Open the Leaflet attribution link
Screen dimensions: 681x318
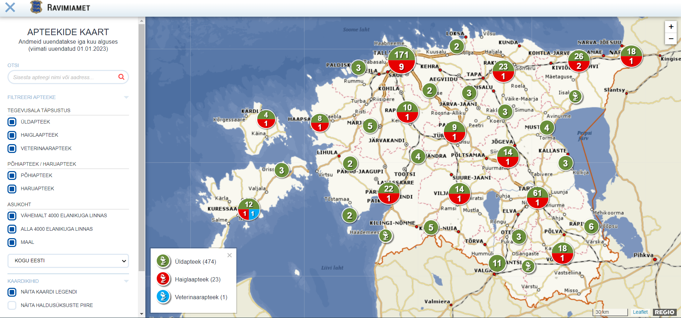pos(640,312)
